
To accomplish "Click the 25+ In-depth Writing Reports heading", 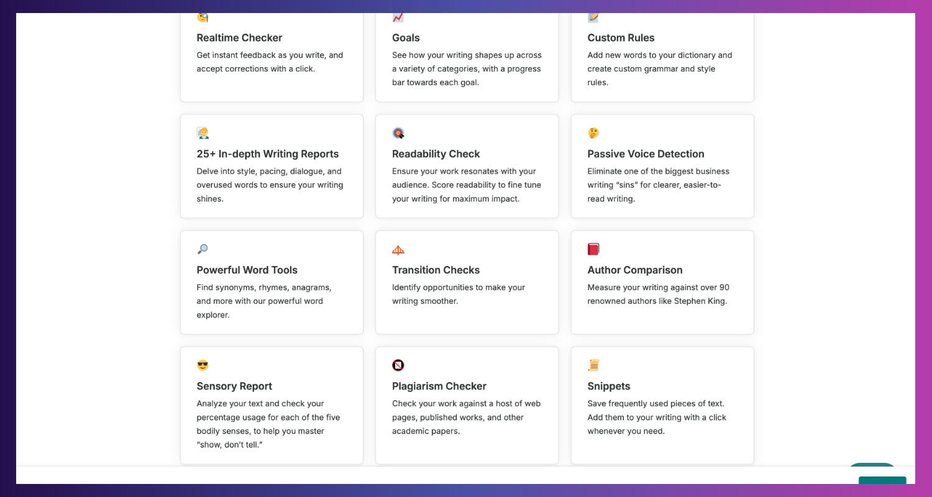I will (x=268, y=154).
